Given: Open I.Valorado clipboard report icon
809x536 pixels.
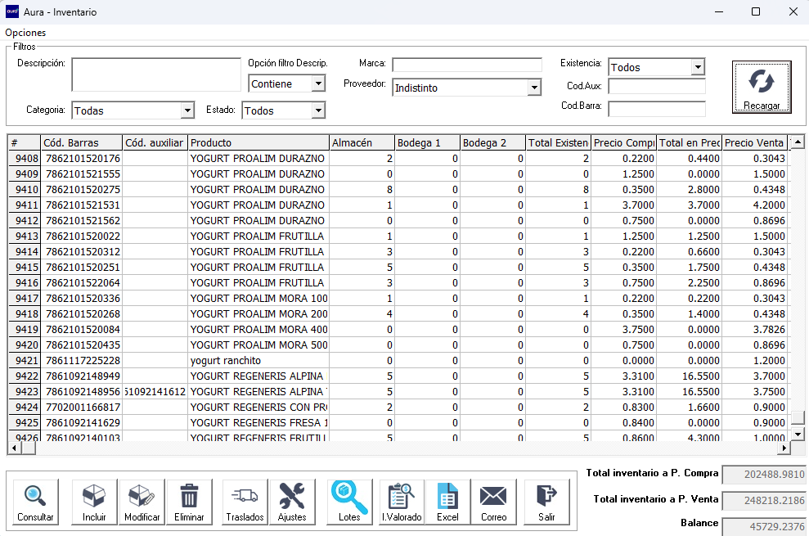Looking at the screenshot, I should (x=402, y=502).
